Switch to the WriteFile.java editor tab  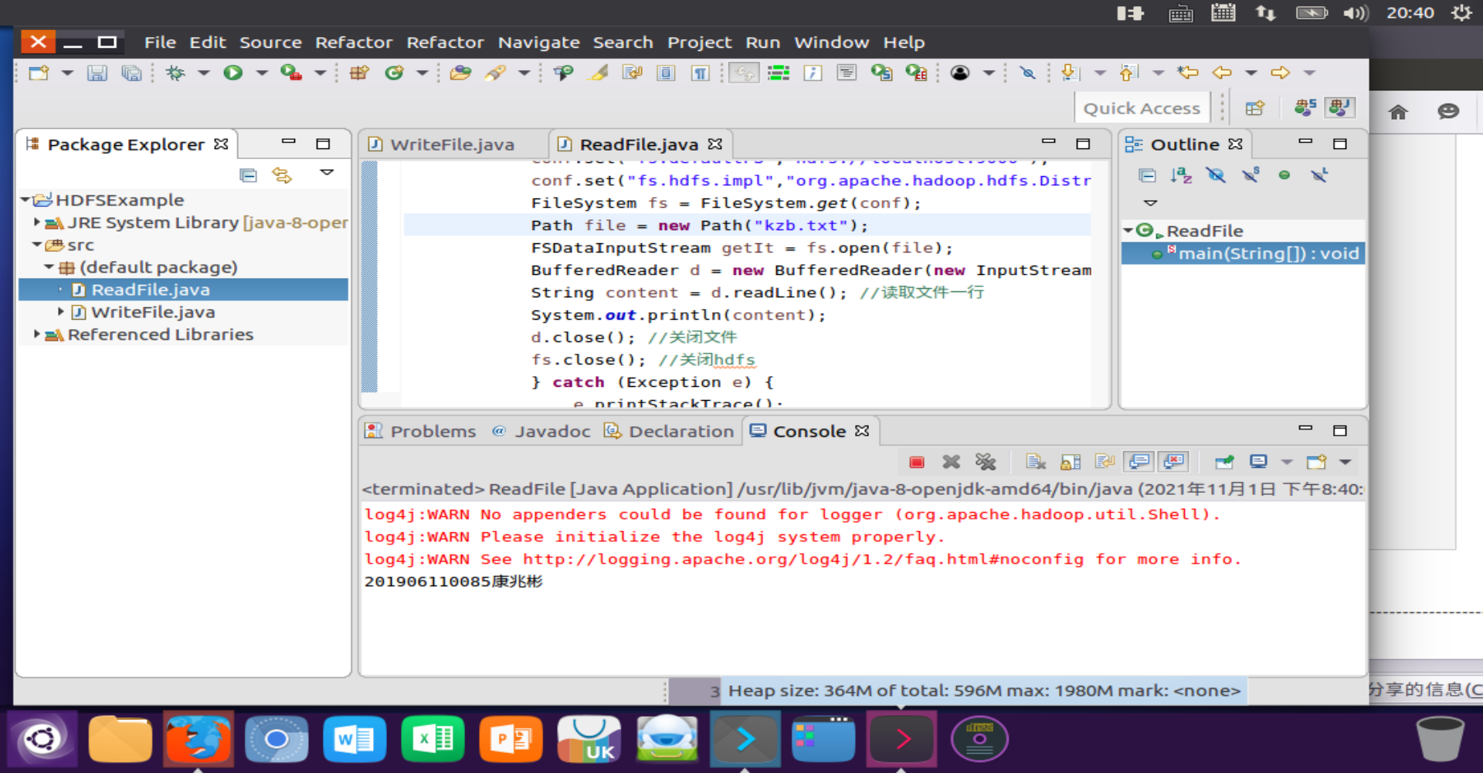(452, 144)
